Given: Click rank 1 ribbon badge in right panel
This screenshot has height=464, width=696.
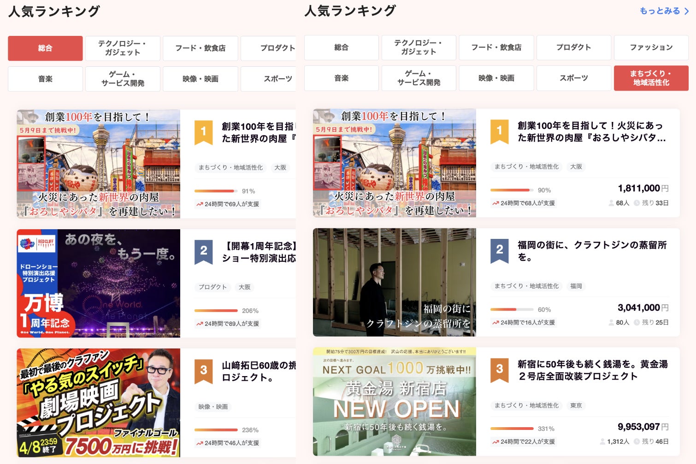Looking at the screenshot, I should click(x=499, y=131).
